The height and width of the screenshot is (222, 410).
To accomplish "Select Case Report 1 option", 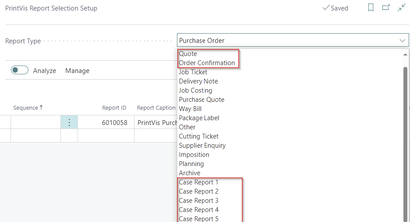I will tap(198, 182).
